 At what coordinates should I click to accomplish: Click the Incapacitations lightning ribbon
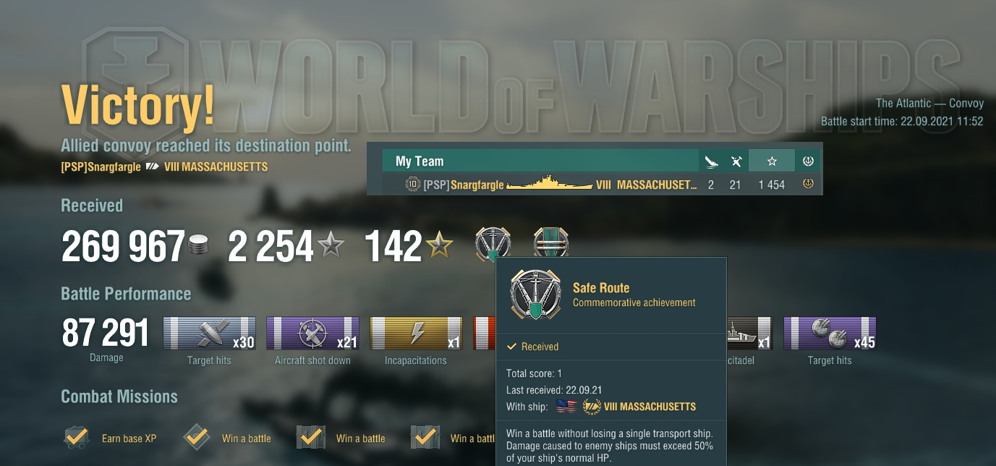pos(416,334)
